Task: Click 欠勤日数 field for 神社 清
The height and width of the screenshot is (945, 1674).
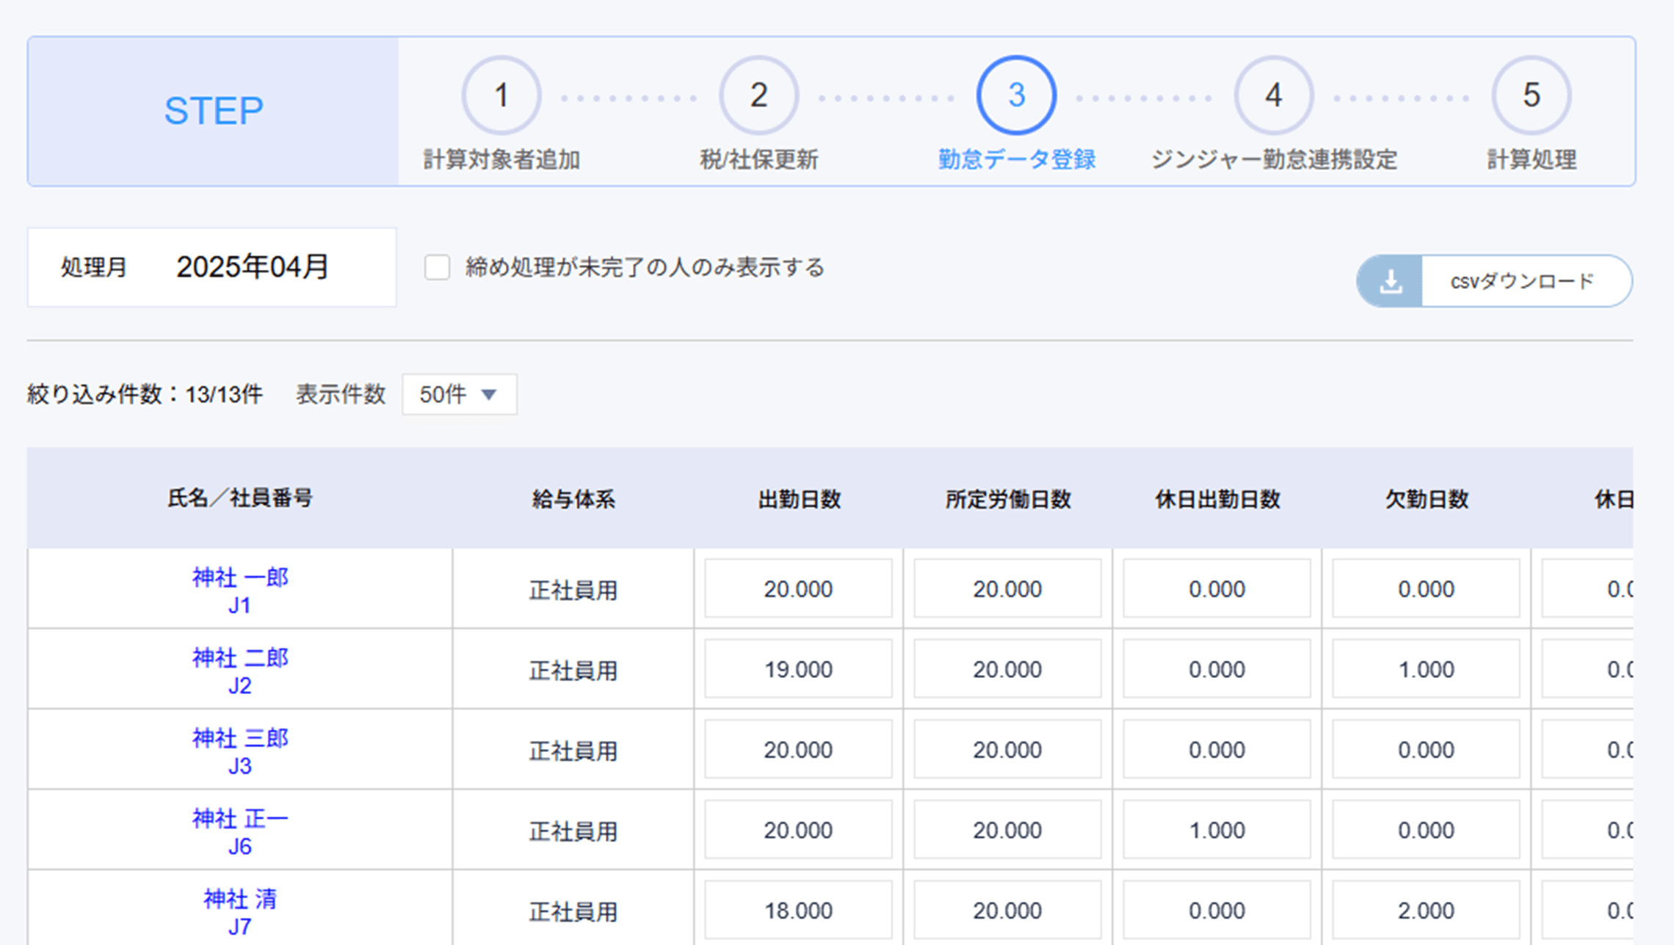Action: coord(1426,911)
